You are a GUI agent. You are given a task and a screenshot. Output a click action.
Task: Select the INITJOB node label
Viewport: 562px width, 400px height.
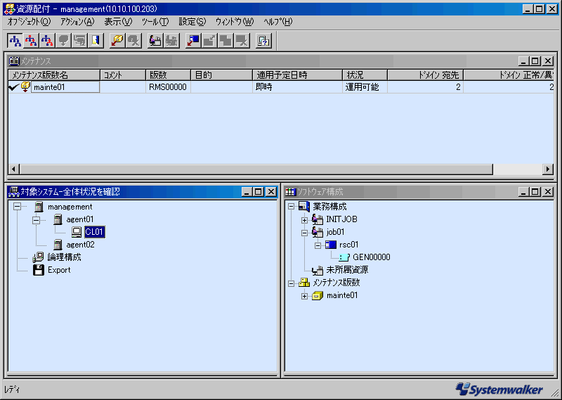click(341, 219)
